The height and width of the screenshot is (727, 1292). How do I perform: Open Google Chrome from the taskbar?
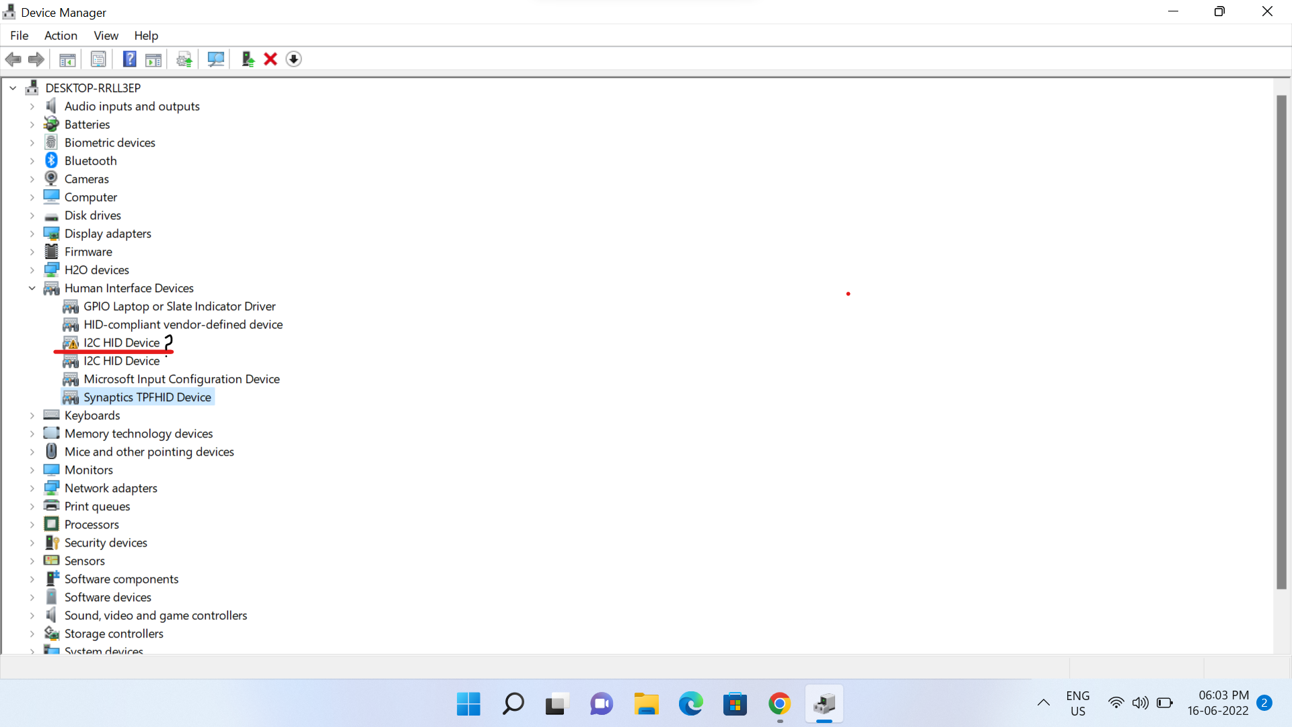click(779, 703)
